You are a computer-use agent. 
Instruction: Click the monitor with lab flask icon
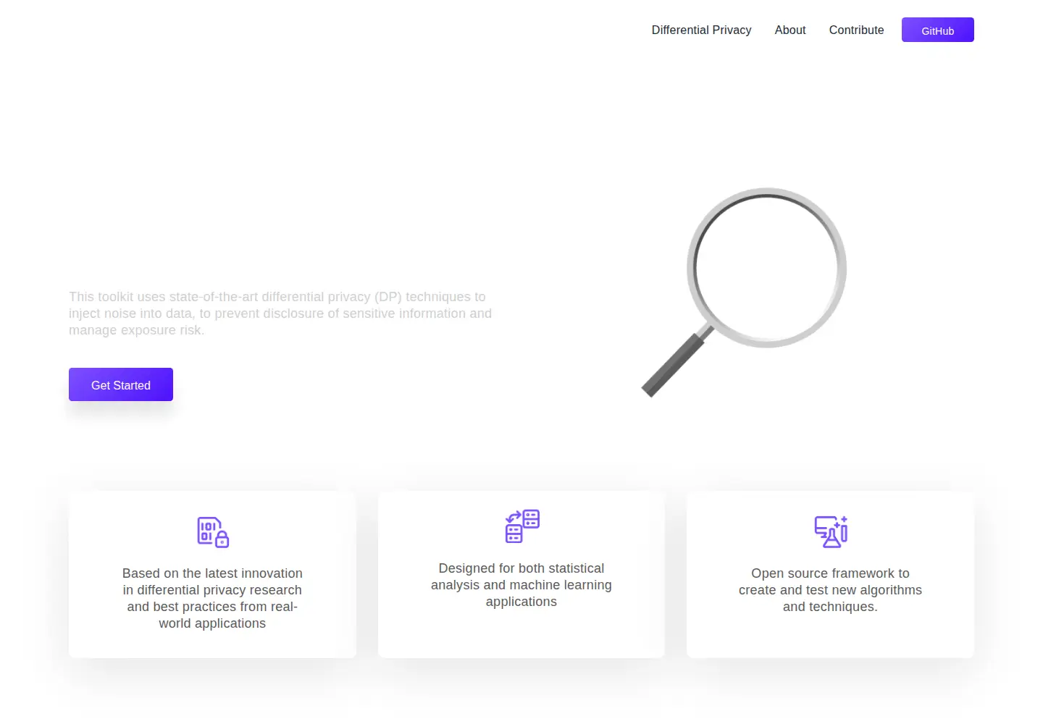pos(831,531)
